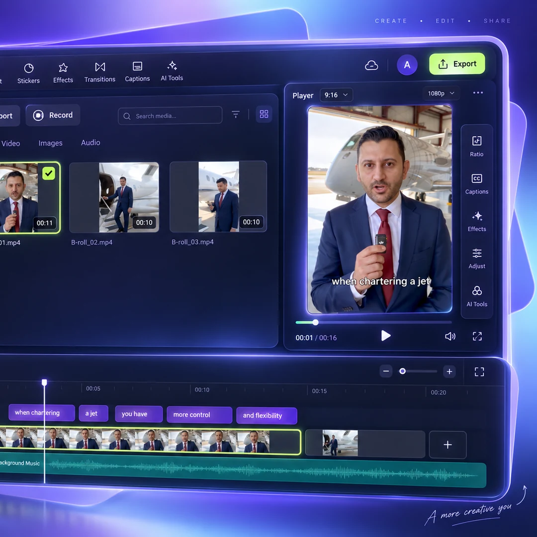Open Captions in the top toolbar

click(137, 72)
